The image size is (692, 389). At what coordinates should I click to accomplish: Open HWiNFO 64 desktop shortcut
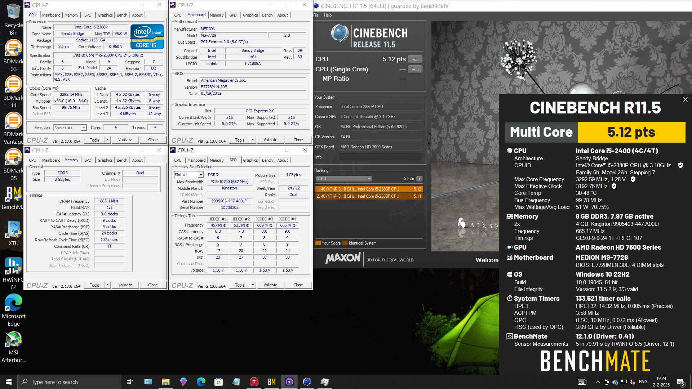[13, 274]
